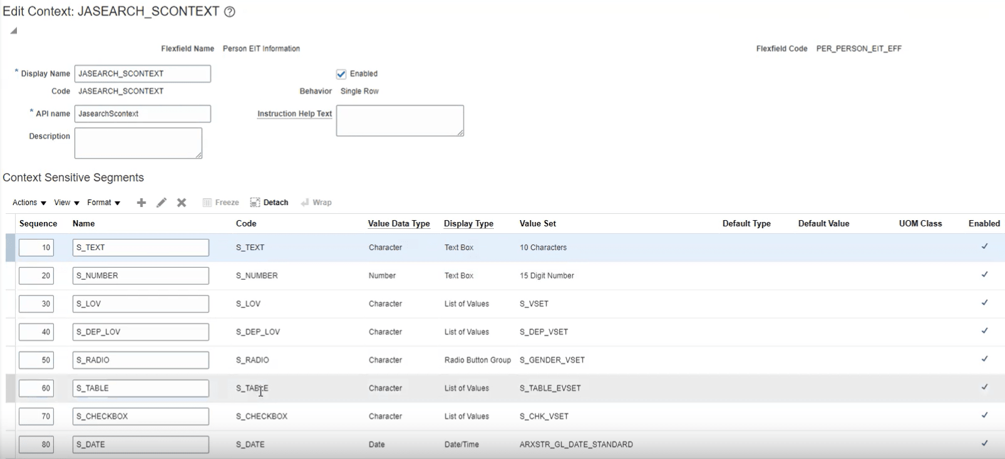Click the Display Type column header
The height and width of the screenshot is (459, 1005).
[x=468, y=224]
